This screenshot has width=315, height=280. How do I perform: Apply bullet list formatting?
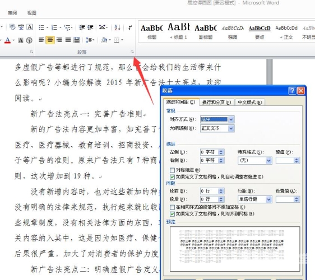click(x=41, y=27)
